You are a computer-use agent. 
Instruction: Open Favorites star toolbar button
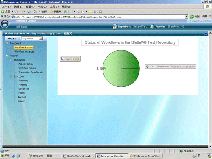click(x=56, y=11)
